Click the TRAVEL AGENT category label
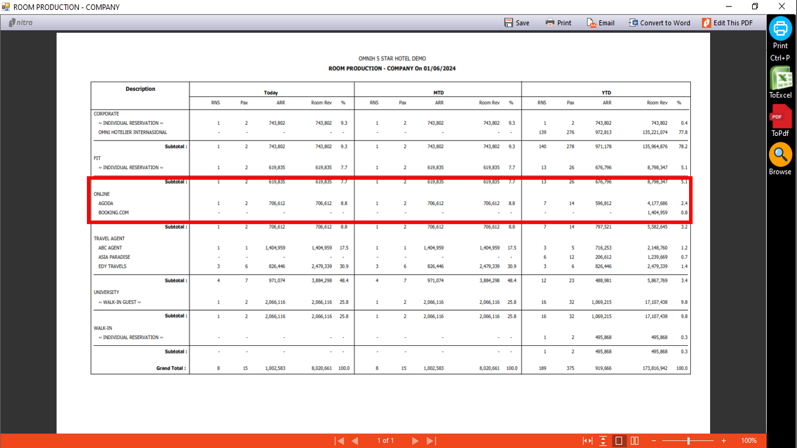 [109, 239]
